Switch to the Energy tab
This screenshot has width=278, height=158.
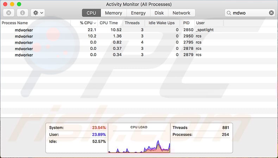tap(138, 13)
